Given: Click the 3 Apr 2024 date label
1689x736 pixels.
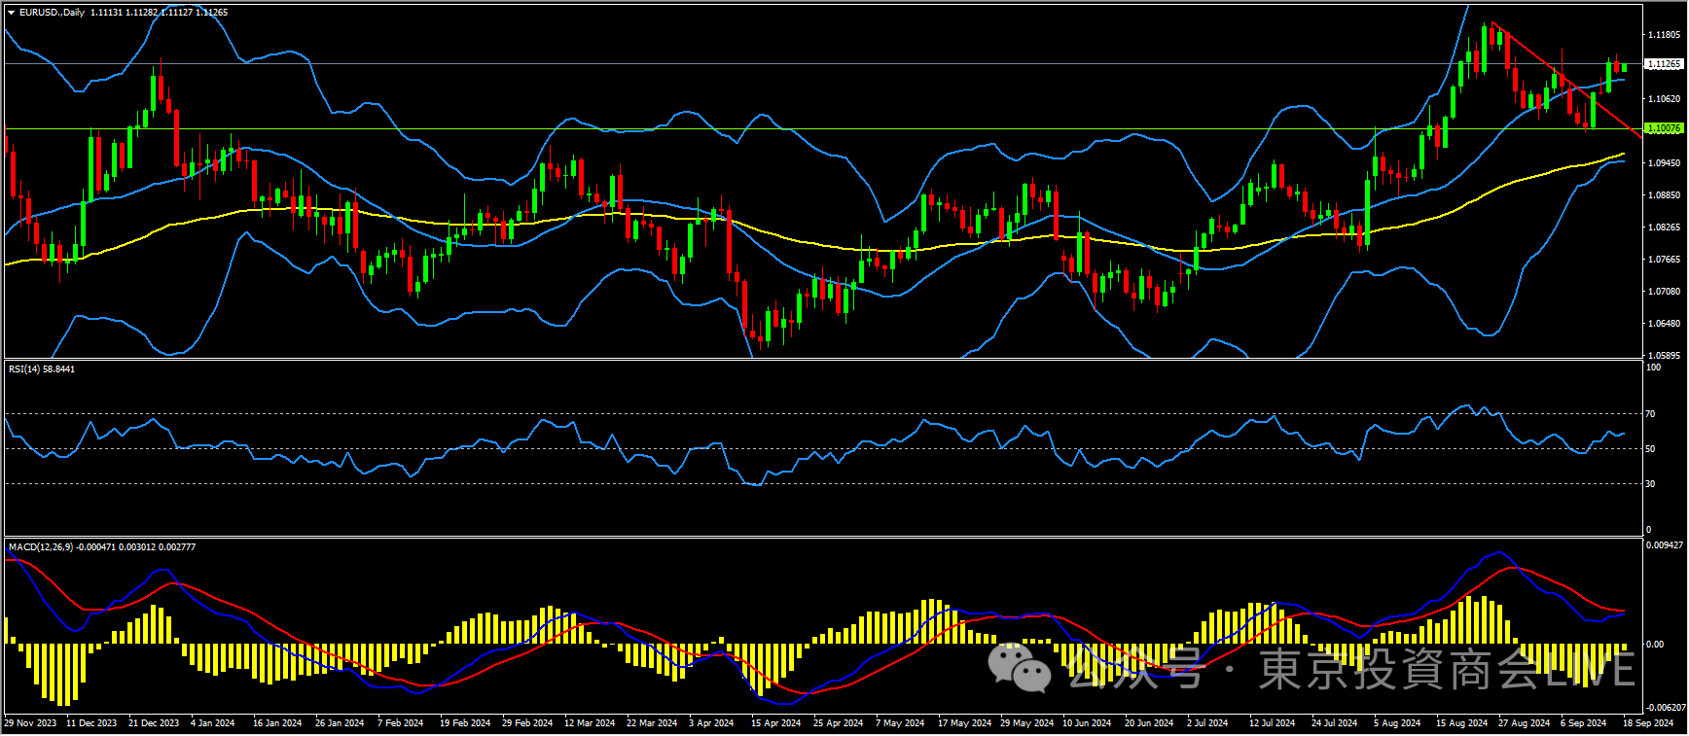Looking at the screenshot, I should 711,723.
